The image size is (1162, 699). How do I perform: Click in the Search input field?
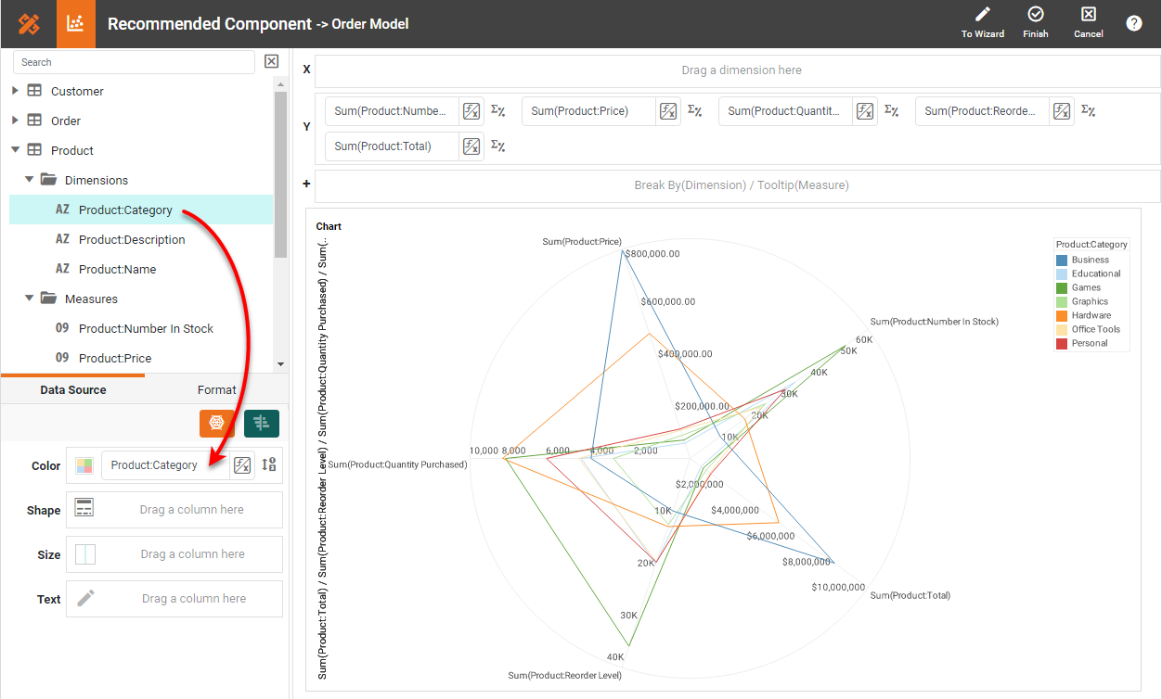click(x=134, y=62)
